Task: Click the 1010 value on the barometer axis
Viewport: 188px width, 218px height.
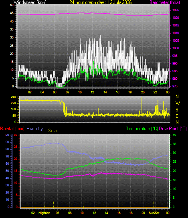Action: point(176,33)
